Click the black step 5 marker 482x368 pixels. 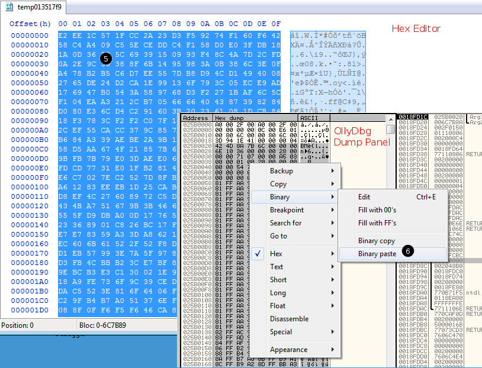(105, 58)
